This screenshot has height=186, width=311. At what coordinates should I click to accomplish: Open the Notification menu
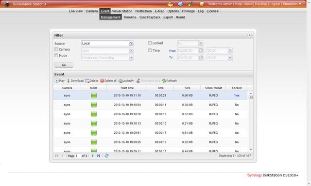(x=143, y=11)
